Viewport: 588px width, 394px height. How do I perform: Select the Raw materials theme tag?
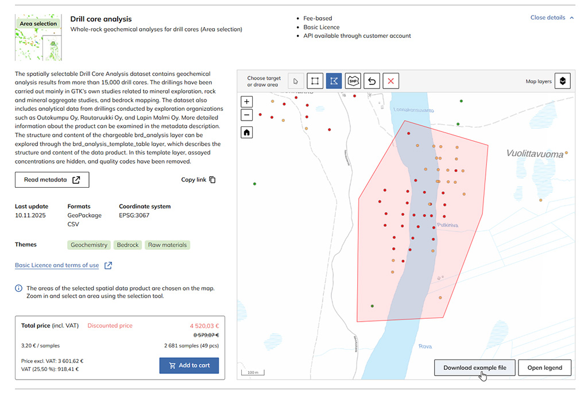[x=167, y=245]
